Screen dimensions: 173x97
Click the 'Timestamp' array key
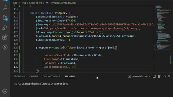coord(51,59)
